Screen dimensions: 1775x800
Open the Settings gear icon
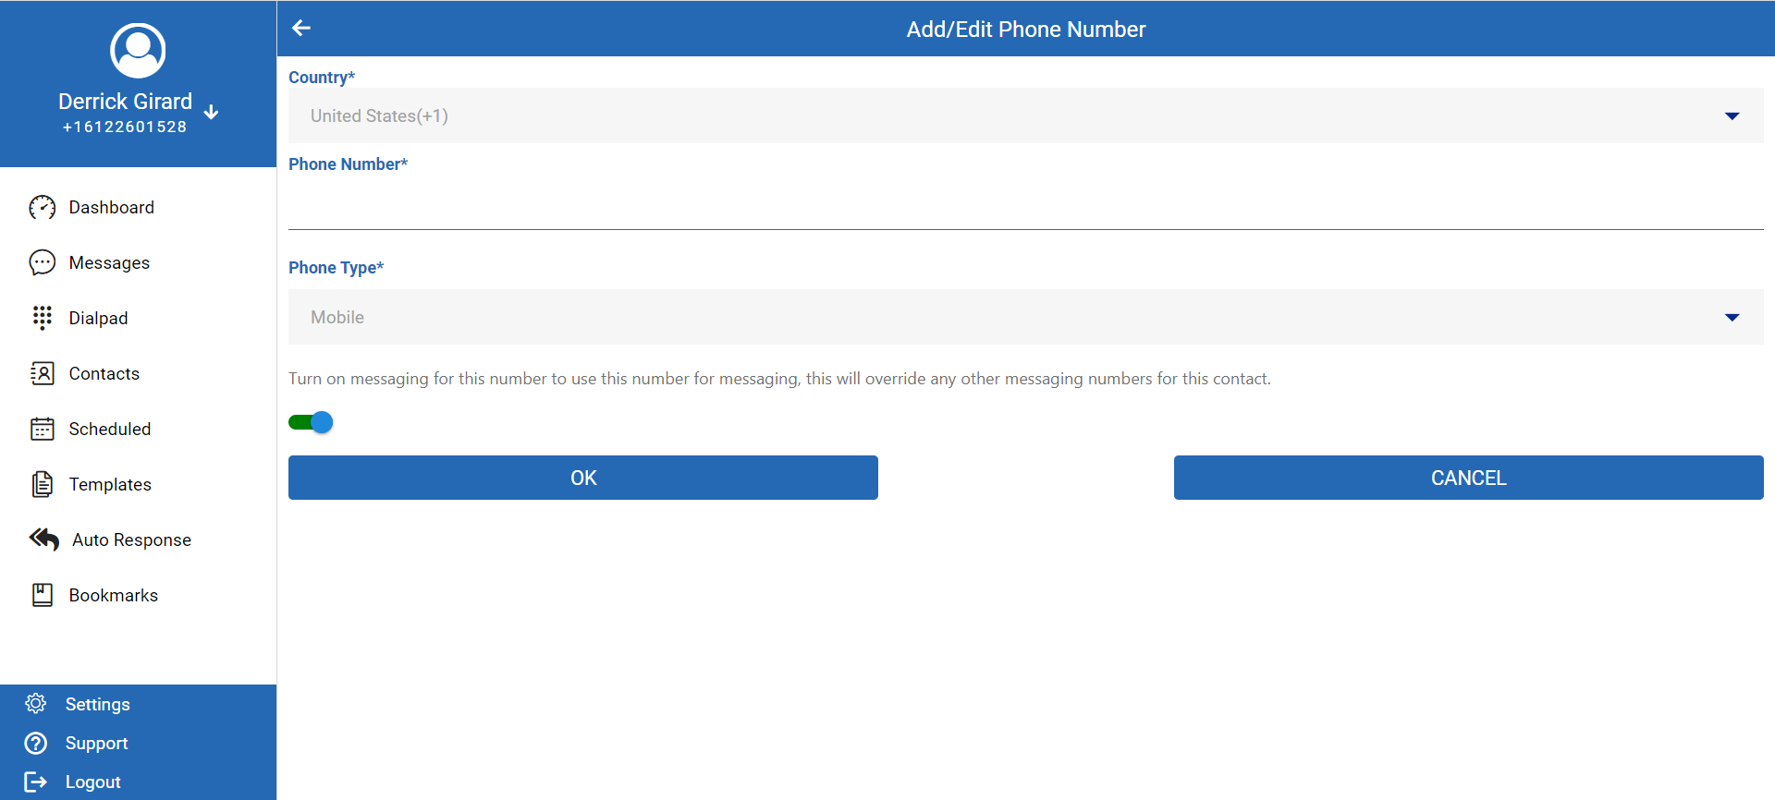[x=36, y=704]
